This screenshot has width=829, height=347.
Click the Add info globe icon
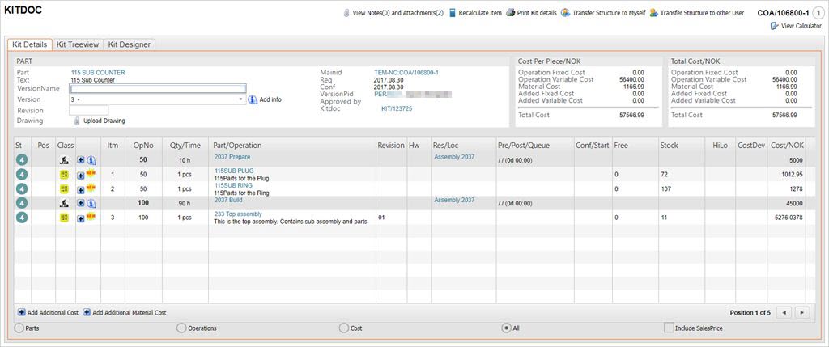click(253, 99)
